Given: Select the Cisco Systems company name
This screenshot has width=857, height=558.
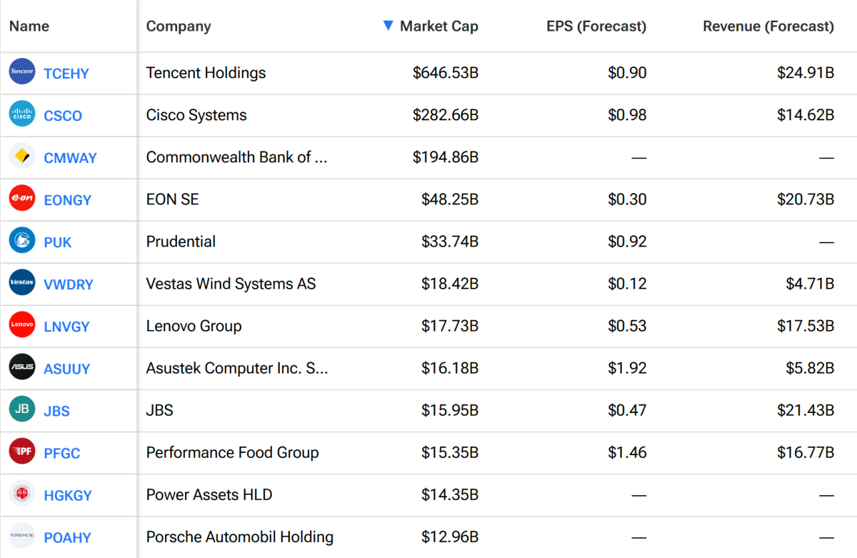Looking at the screenshot, I should (x=196, y=115).
